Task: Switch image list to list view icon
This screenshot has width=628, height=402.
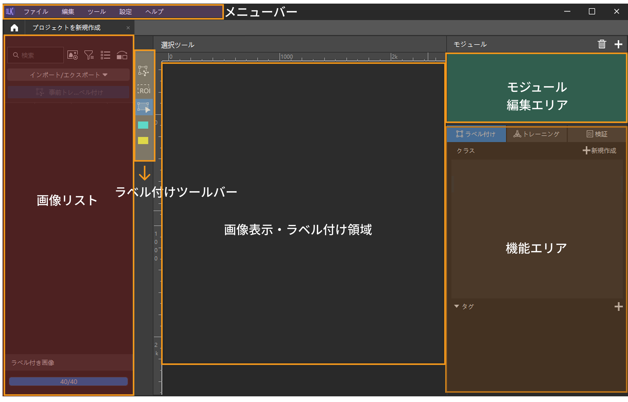Action: [x=106, y=55]
